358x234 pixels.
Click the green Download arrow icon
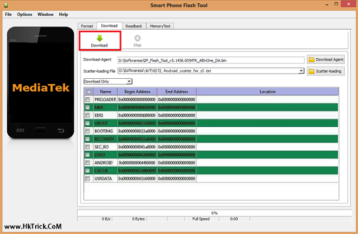100,38
